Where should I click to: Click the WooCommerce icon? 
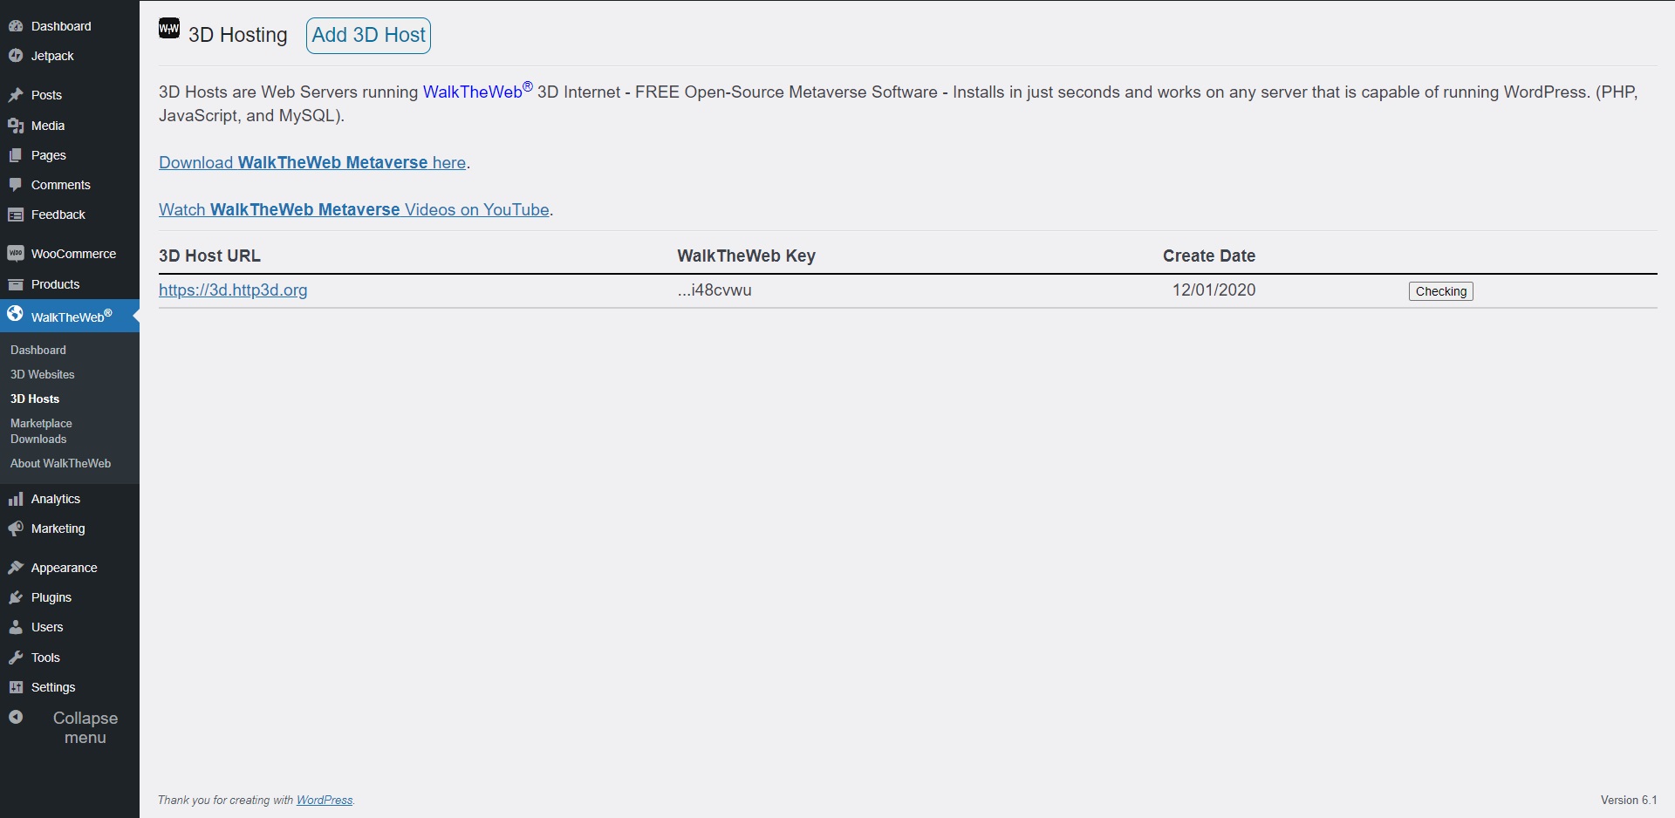[x=16, y=254]
